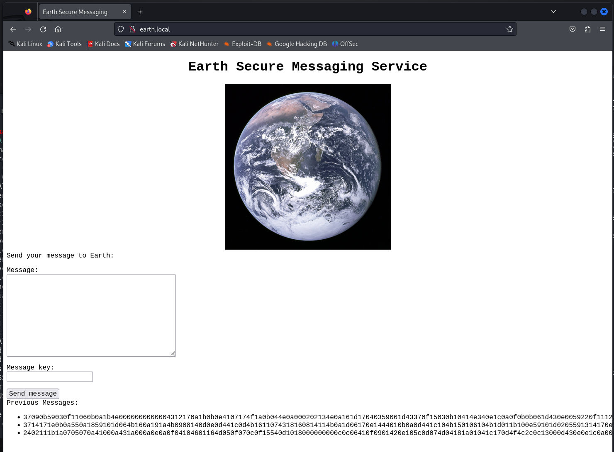
Task: Click the Message key input field
Action: [50, 377]
